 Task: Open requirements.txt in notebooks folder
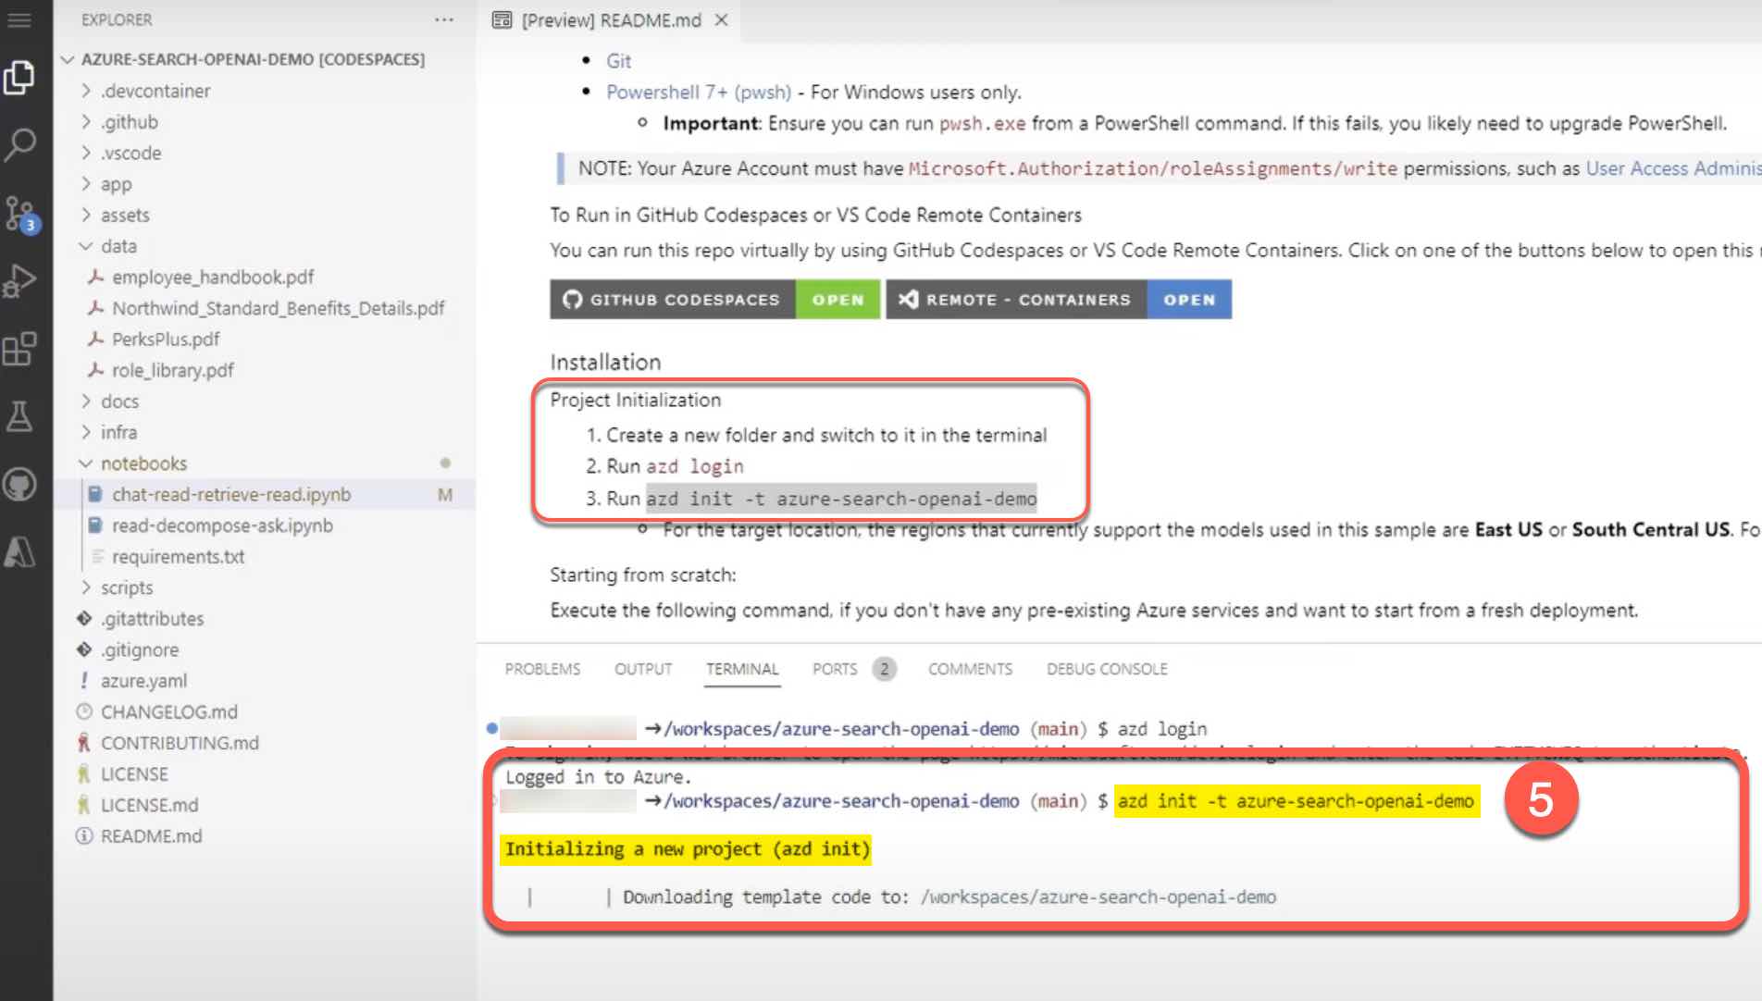(178, 557)
